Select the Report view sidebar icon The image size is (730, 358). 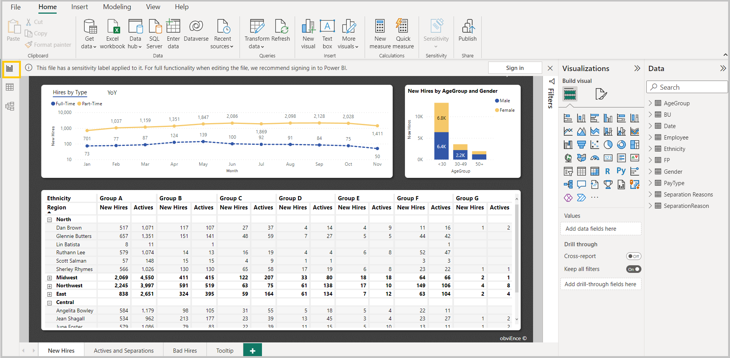click(x=10, y=69)
